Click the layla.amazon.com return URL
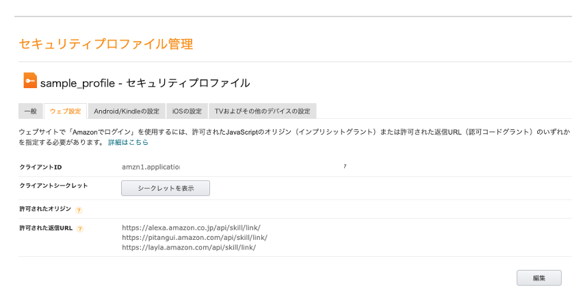The image size is (585, 302). click(189, 247)
